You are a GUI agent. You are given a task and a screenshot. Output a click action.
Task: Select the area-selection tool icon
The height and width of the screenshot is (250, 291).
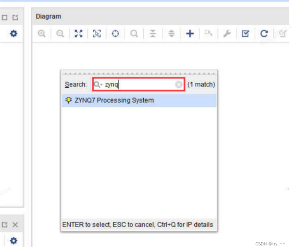pos(97,34)
